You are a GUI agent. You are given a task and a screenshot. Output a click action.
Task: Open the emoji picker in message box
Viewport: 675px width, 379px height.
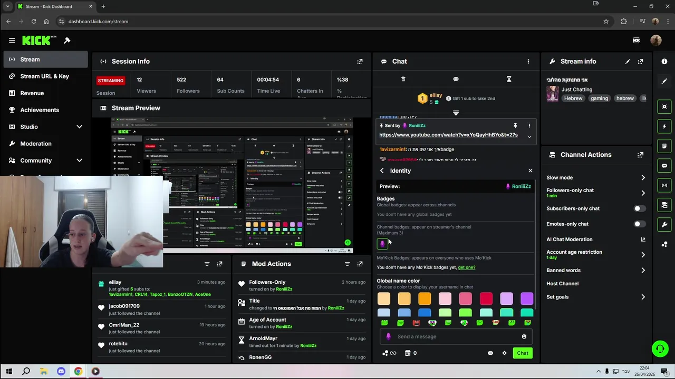(524, 336)
